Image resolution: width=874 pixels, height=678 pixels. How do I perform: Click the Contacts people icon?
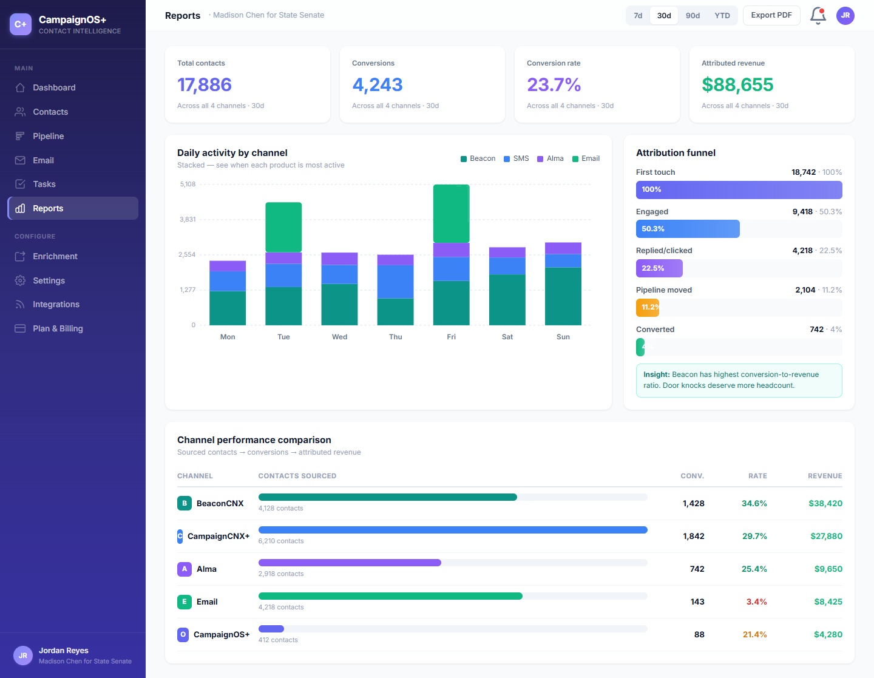20,112
